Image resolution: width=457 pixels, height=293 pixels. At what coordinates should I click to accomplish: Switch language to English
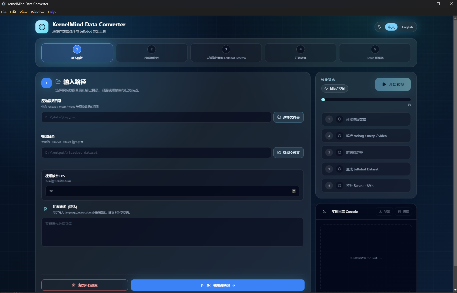pyautogui.click(x=407, y=27)
